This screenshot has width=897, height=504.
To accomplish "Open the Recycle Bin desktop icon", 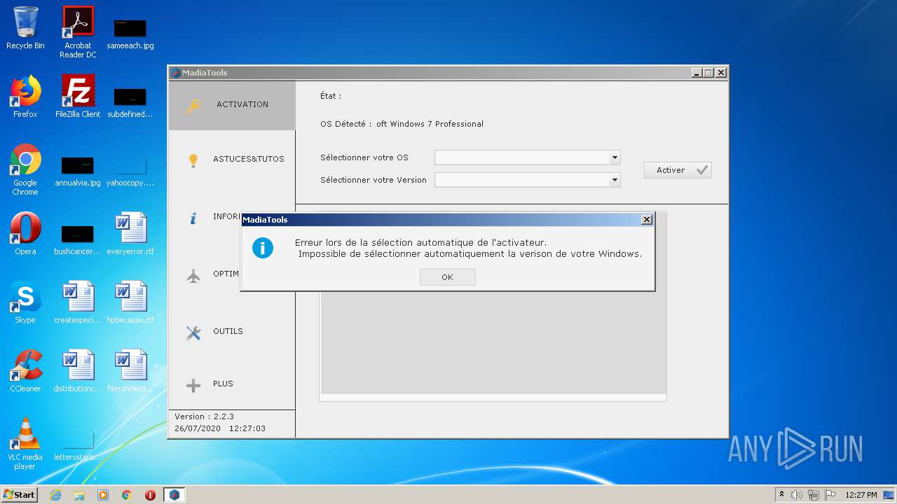I will pos(25,28).
